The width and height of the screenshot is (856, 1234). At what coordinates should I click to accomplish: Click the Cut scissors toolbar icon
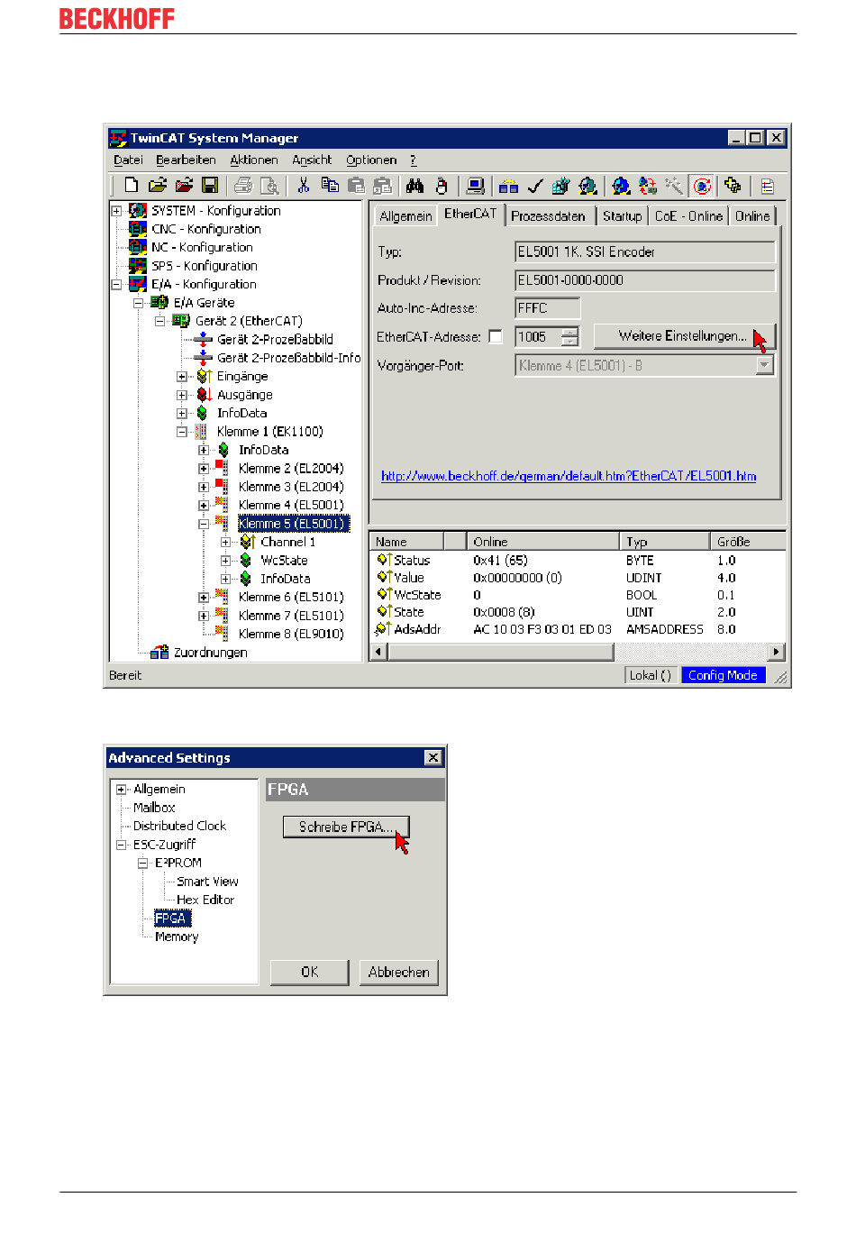click(304, 186)
